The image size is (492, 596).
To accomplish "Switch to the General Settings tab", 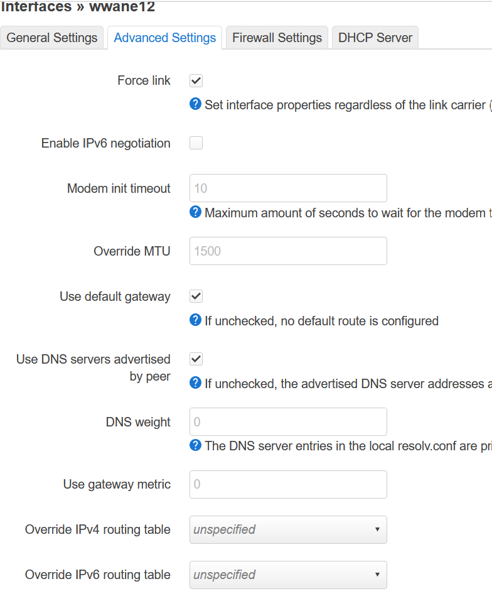I will [51, 38].
